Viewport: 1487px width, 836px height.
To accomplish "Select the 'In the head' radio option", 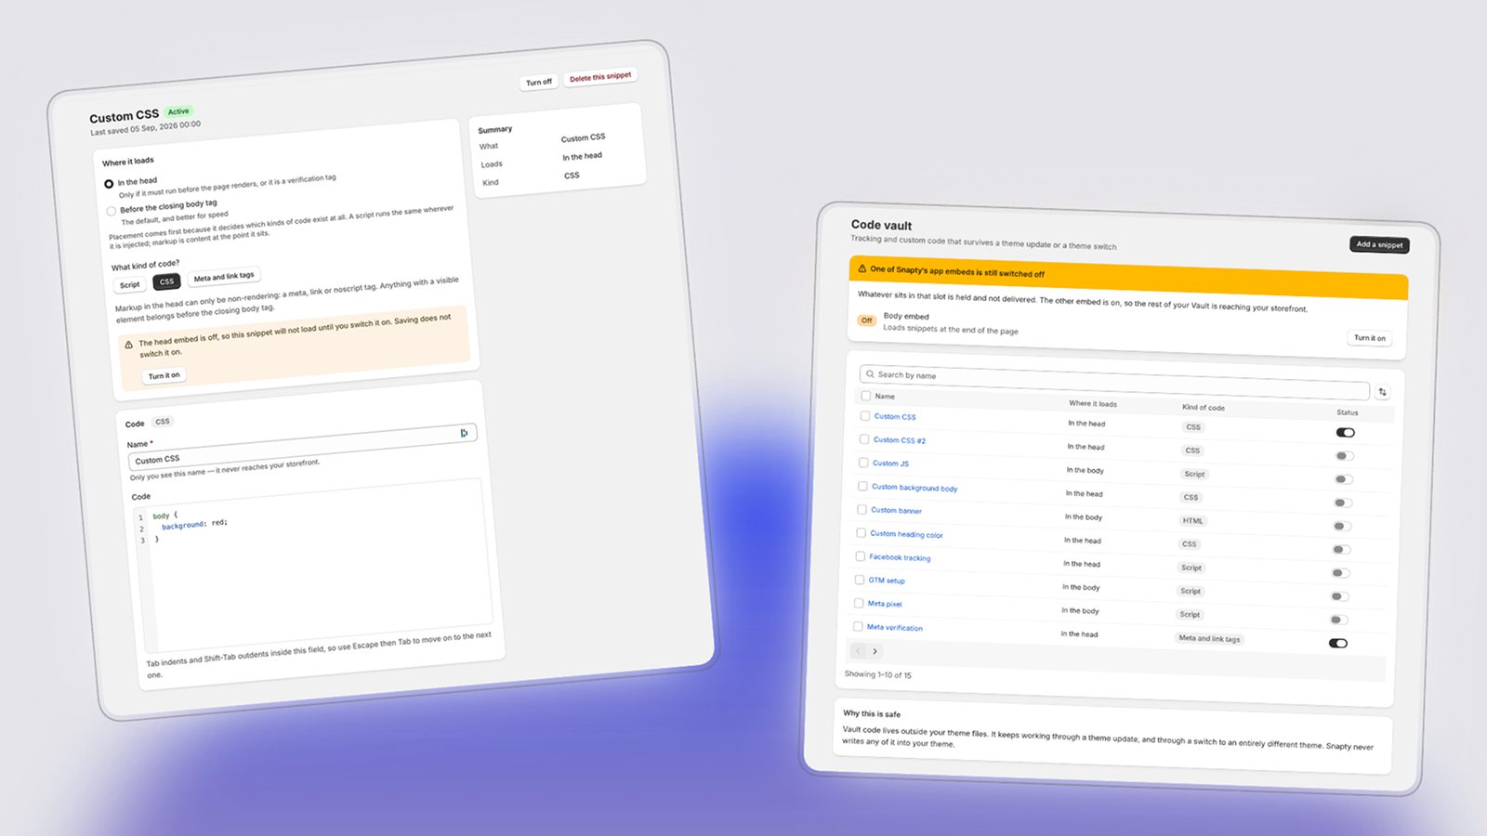I will click(x=109, y=184).
